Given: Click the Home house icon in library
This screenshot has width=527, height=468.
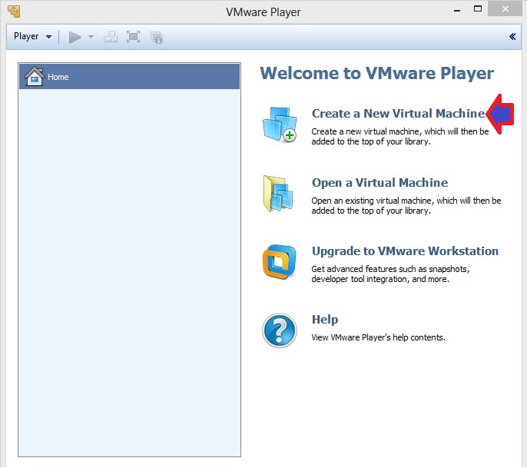Looking at the screenshot, I should (x=35, y=76).
